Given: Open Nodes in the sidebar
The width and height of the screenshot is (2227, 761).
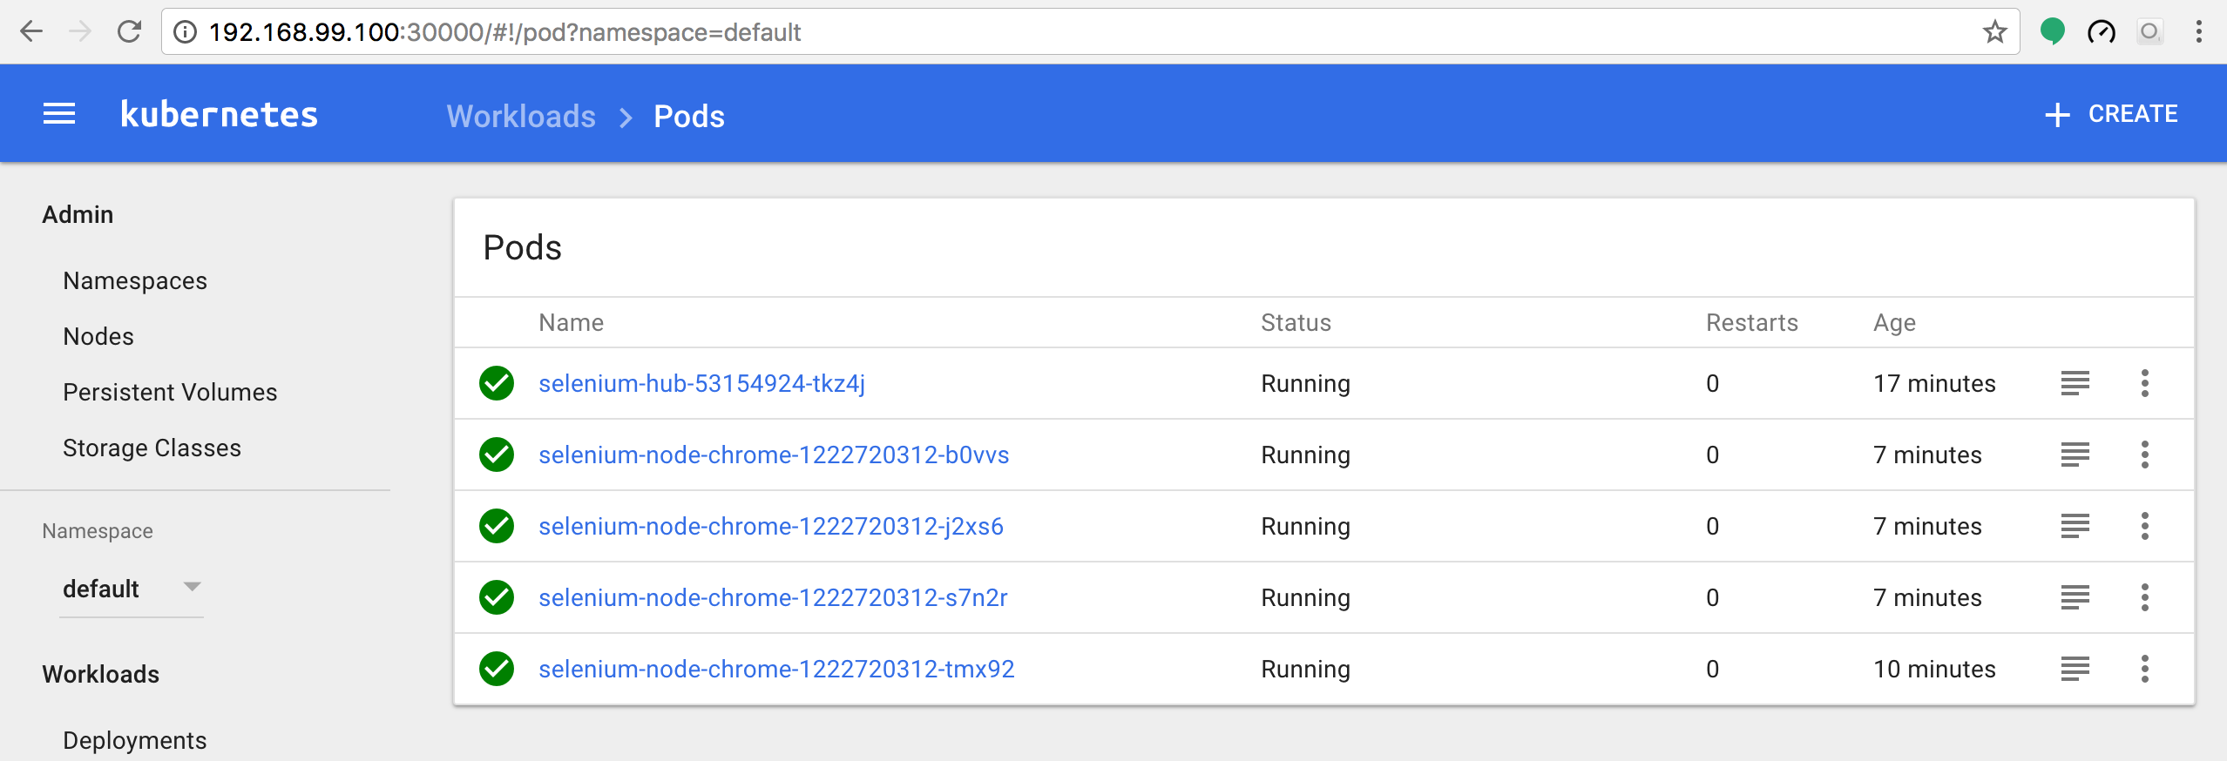Looking at the screenshot, I should [98, 336].
